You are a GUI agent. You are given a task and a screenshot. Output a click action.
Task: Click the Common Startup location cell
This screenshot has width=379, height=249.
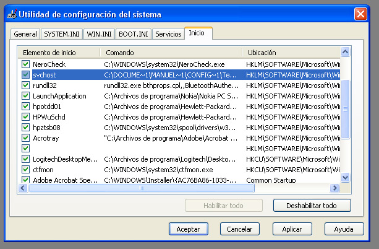(271, 180)
